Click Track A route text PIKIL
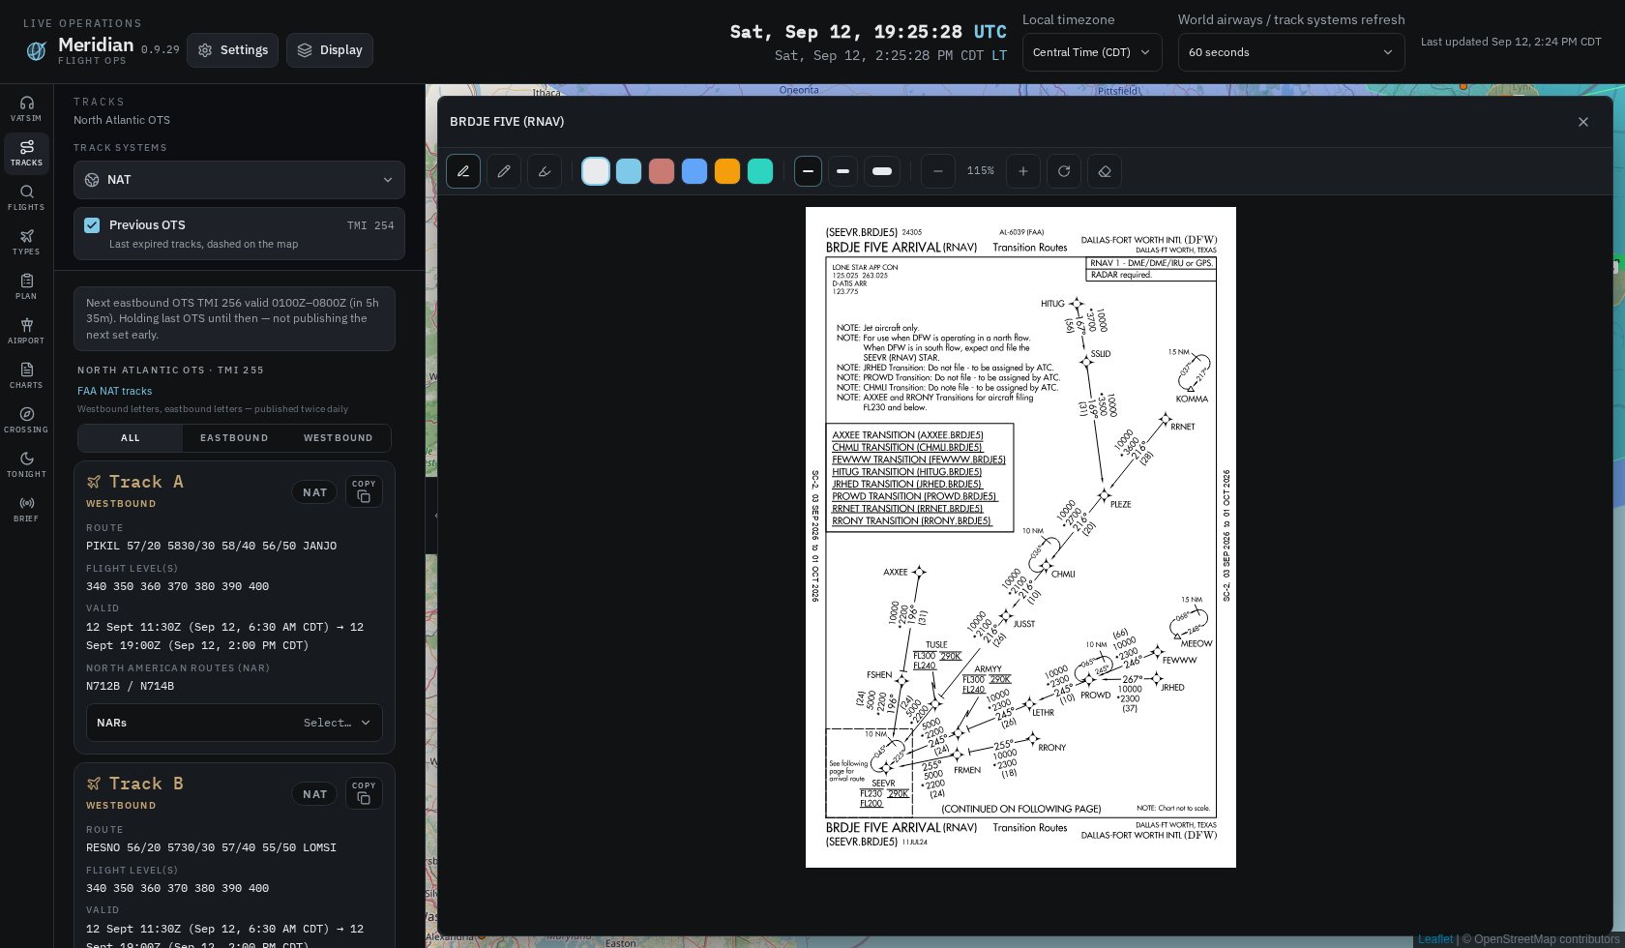This screenshot has width=1625, height=948. click(x=211, y=547)
